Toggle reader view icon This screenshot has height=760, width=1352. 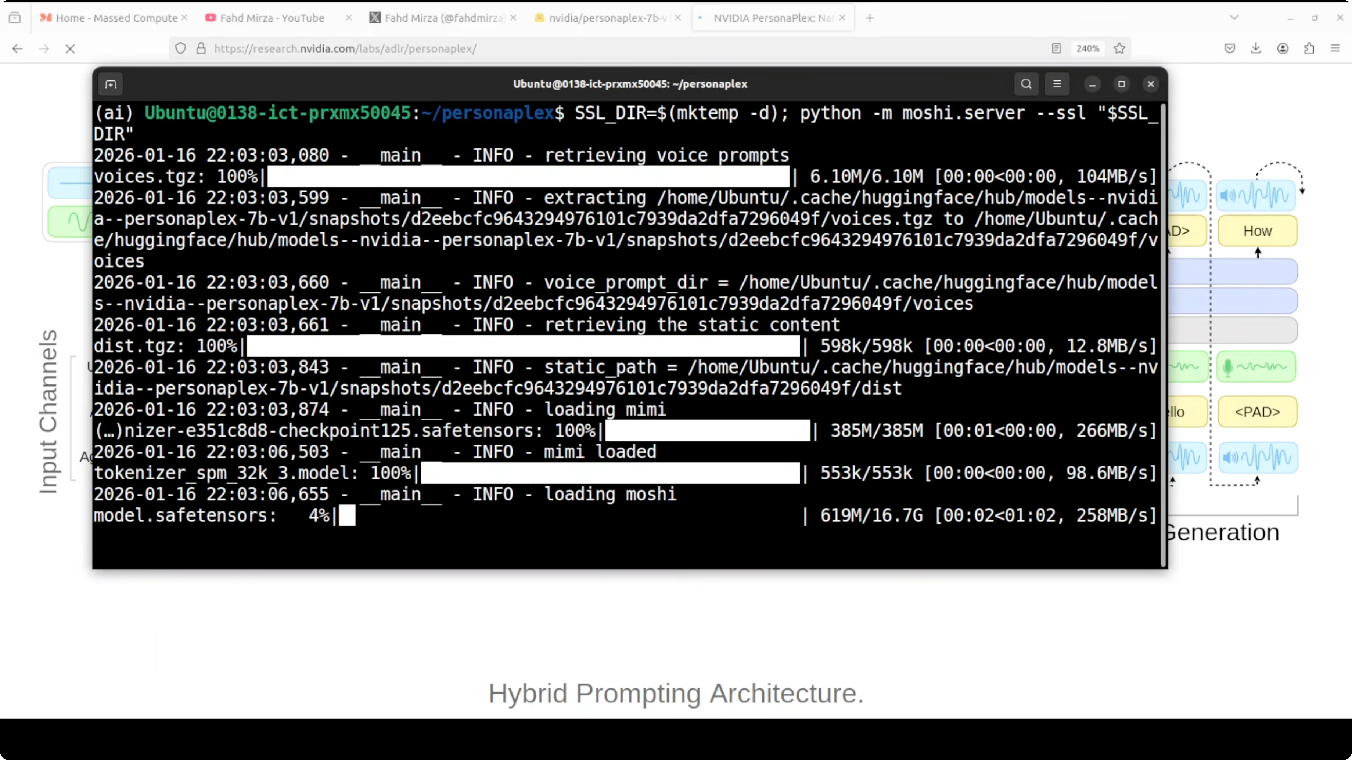point(1057,49)
